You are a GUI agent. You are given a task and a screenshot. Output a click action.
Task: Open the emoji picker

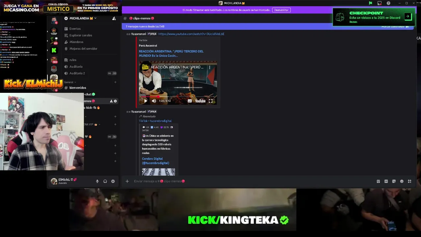tap(402, 181)
